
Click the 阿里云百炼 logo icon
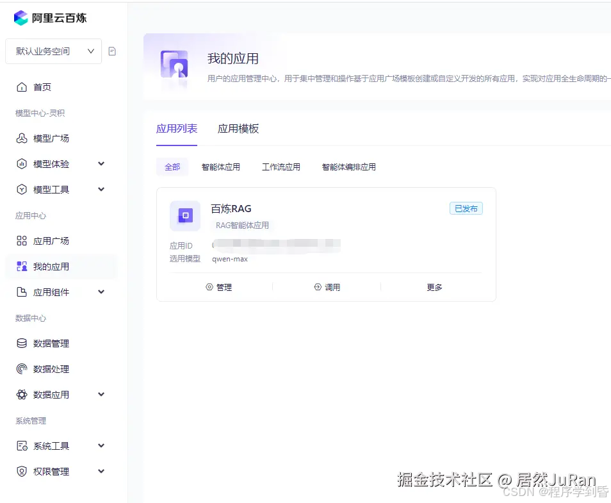pos(20,18)
